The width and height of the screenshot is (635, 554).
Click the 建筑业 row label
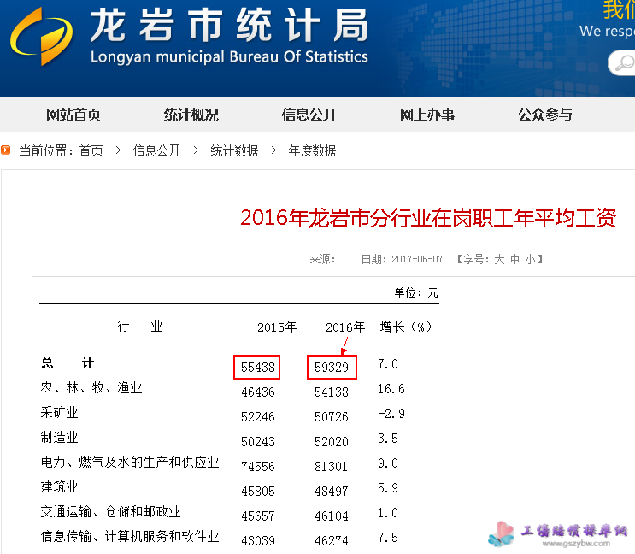coord(59,486)
